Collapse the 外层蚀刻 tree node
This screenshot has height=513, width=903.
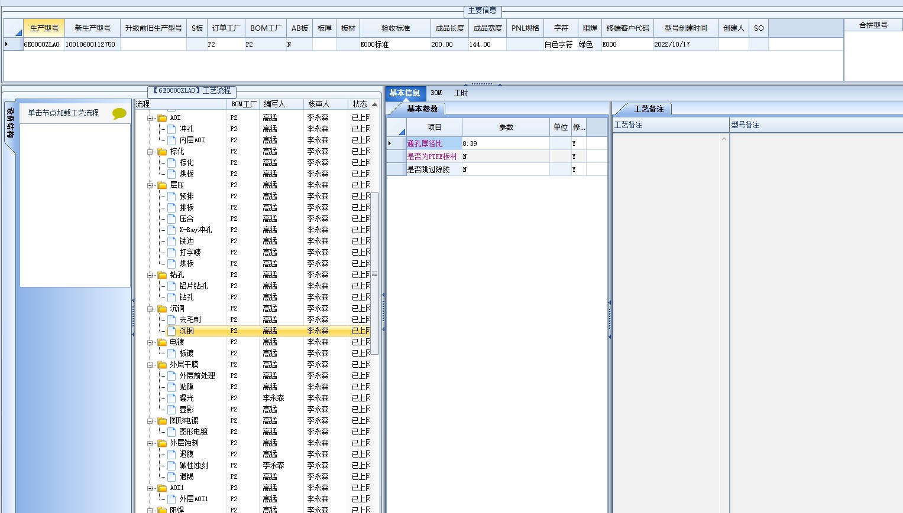151,443
